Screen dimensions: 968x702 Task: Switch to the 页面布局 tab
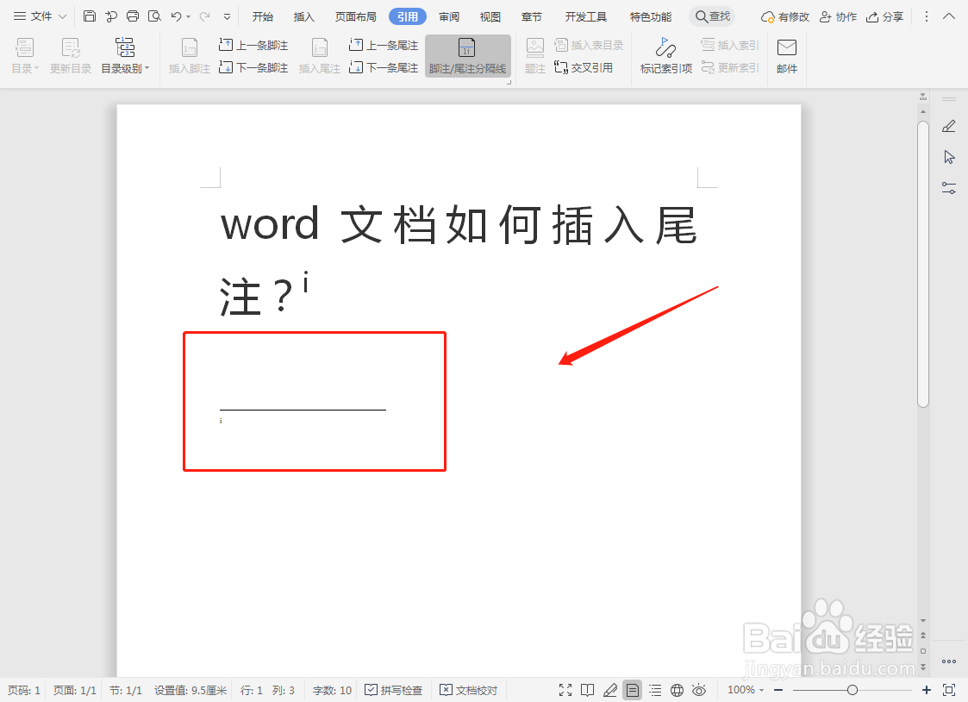coord(356,16)
